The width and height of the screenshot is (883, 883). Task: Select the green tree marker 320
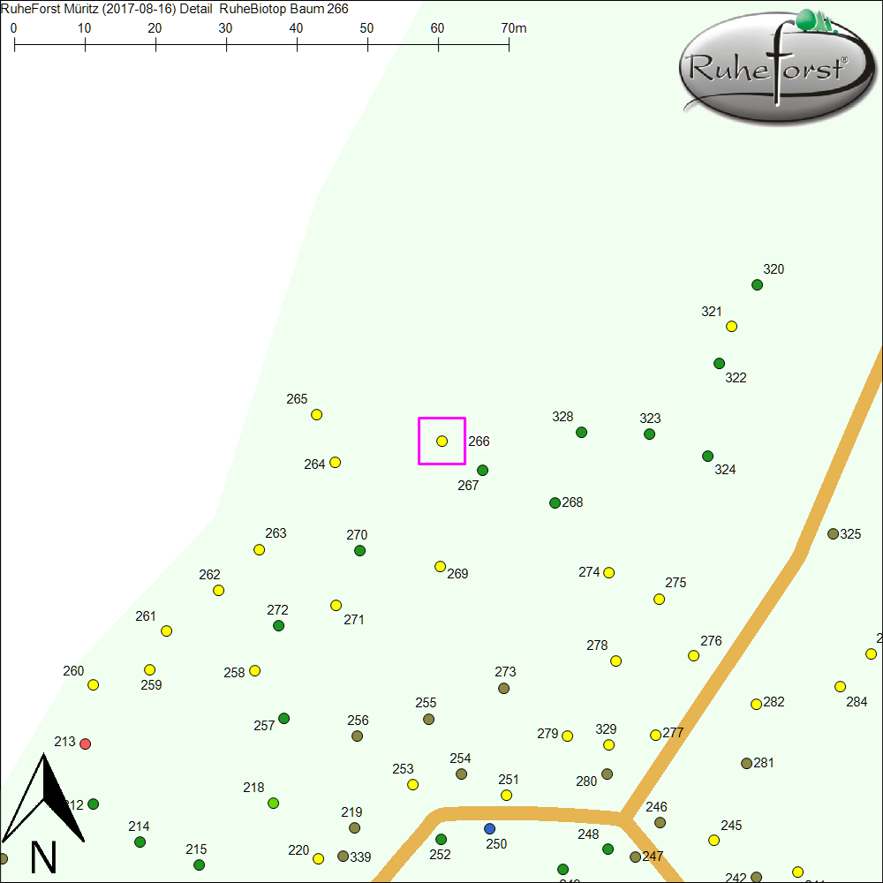[x=757, y=284]
